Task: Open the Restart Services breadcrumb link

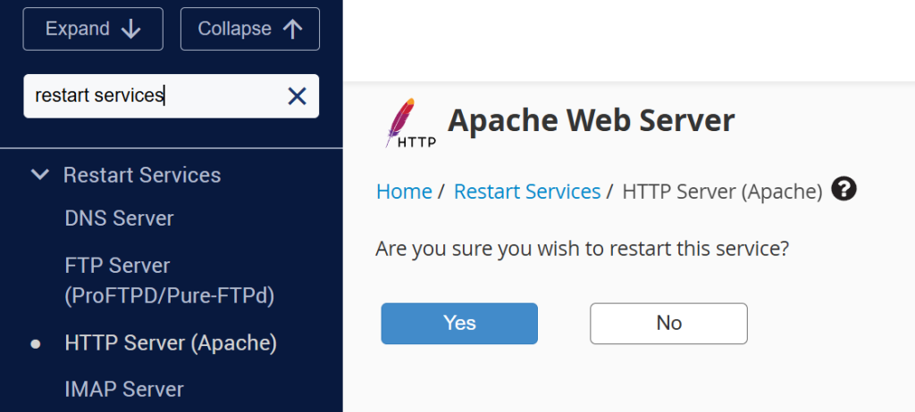Action: (527, 191)
